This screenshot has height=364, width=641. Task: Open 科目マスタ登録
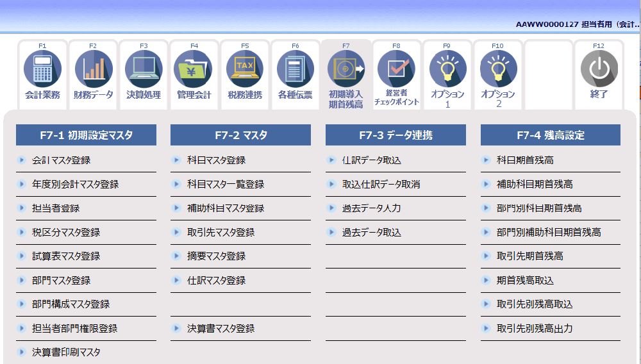pos(216,160)
